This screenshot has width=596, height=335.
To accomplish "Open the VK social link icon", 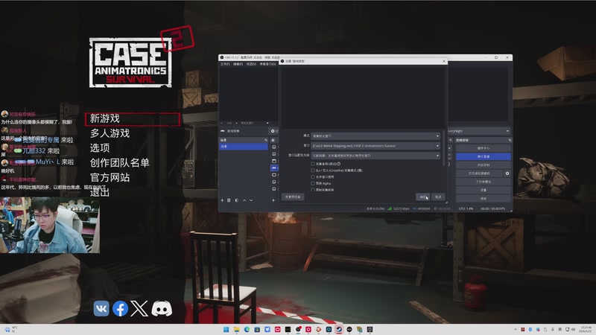I will [x=101, y=308].
